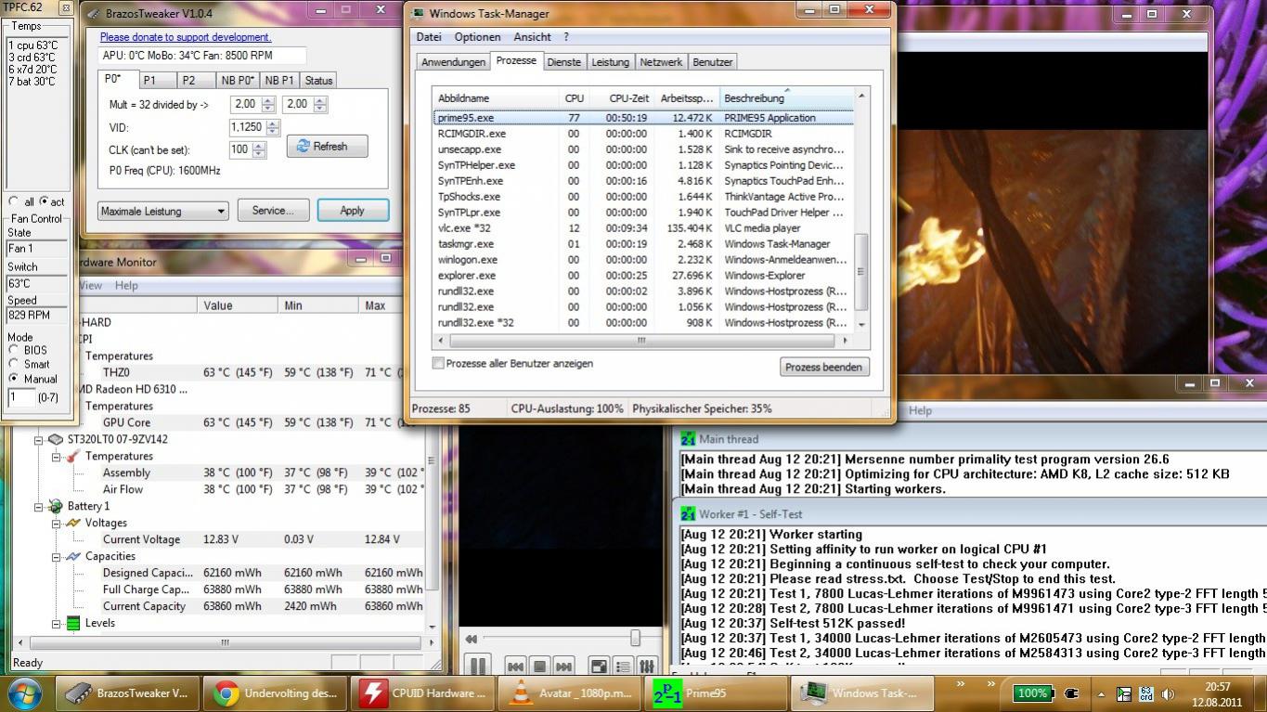Select Manual fan mode radio
The height and width of the screenshot is (712, 1267).
[13, 379]
